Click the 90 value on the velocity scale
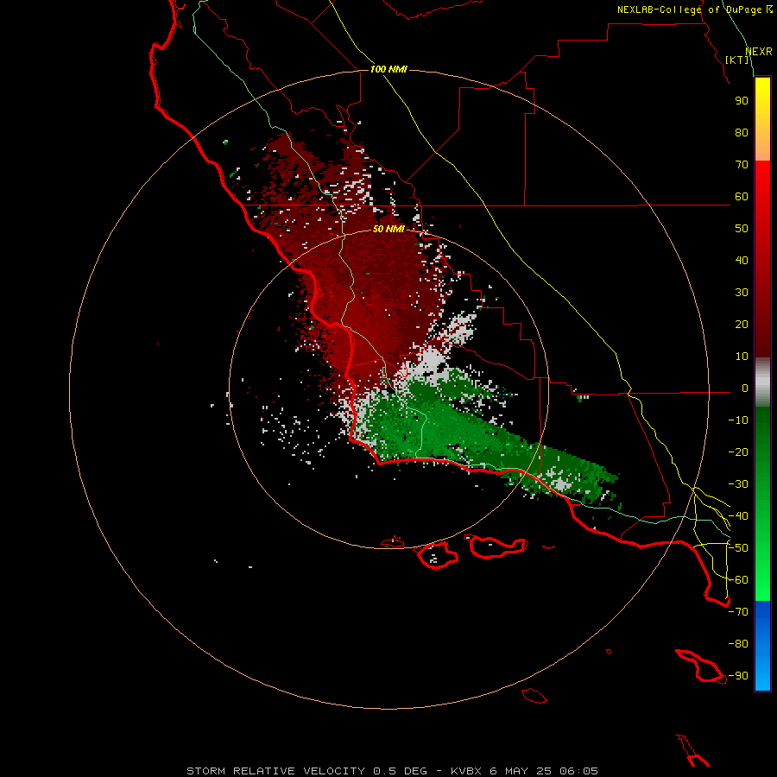Viewport: 777px width, 777px height. (x=742, y=101)
